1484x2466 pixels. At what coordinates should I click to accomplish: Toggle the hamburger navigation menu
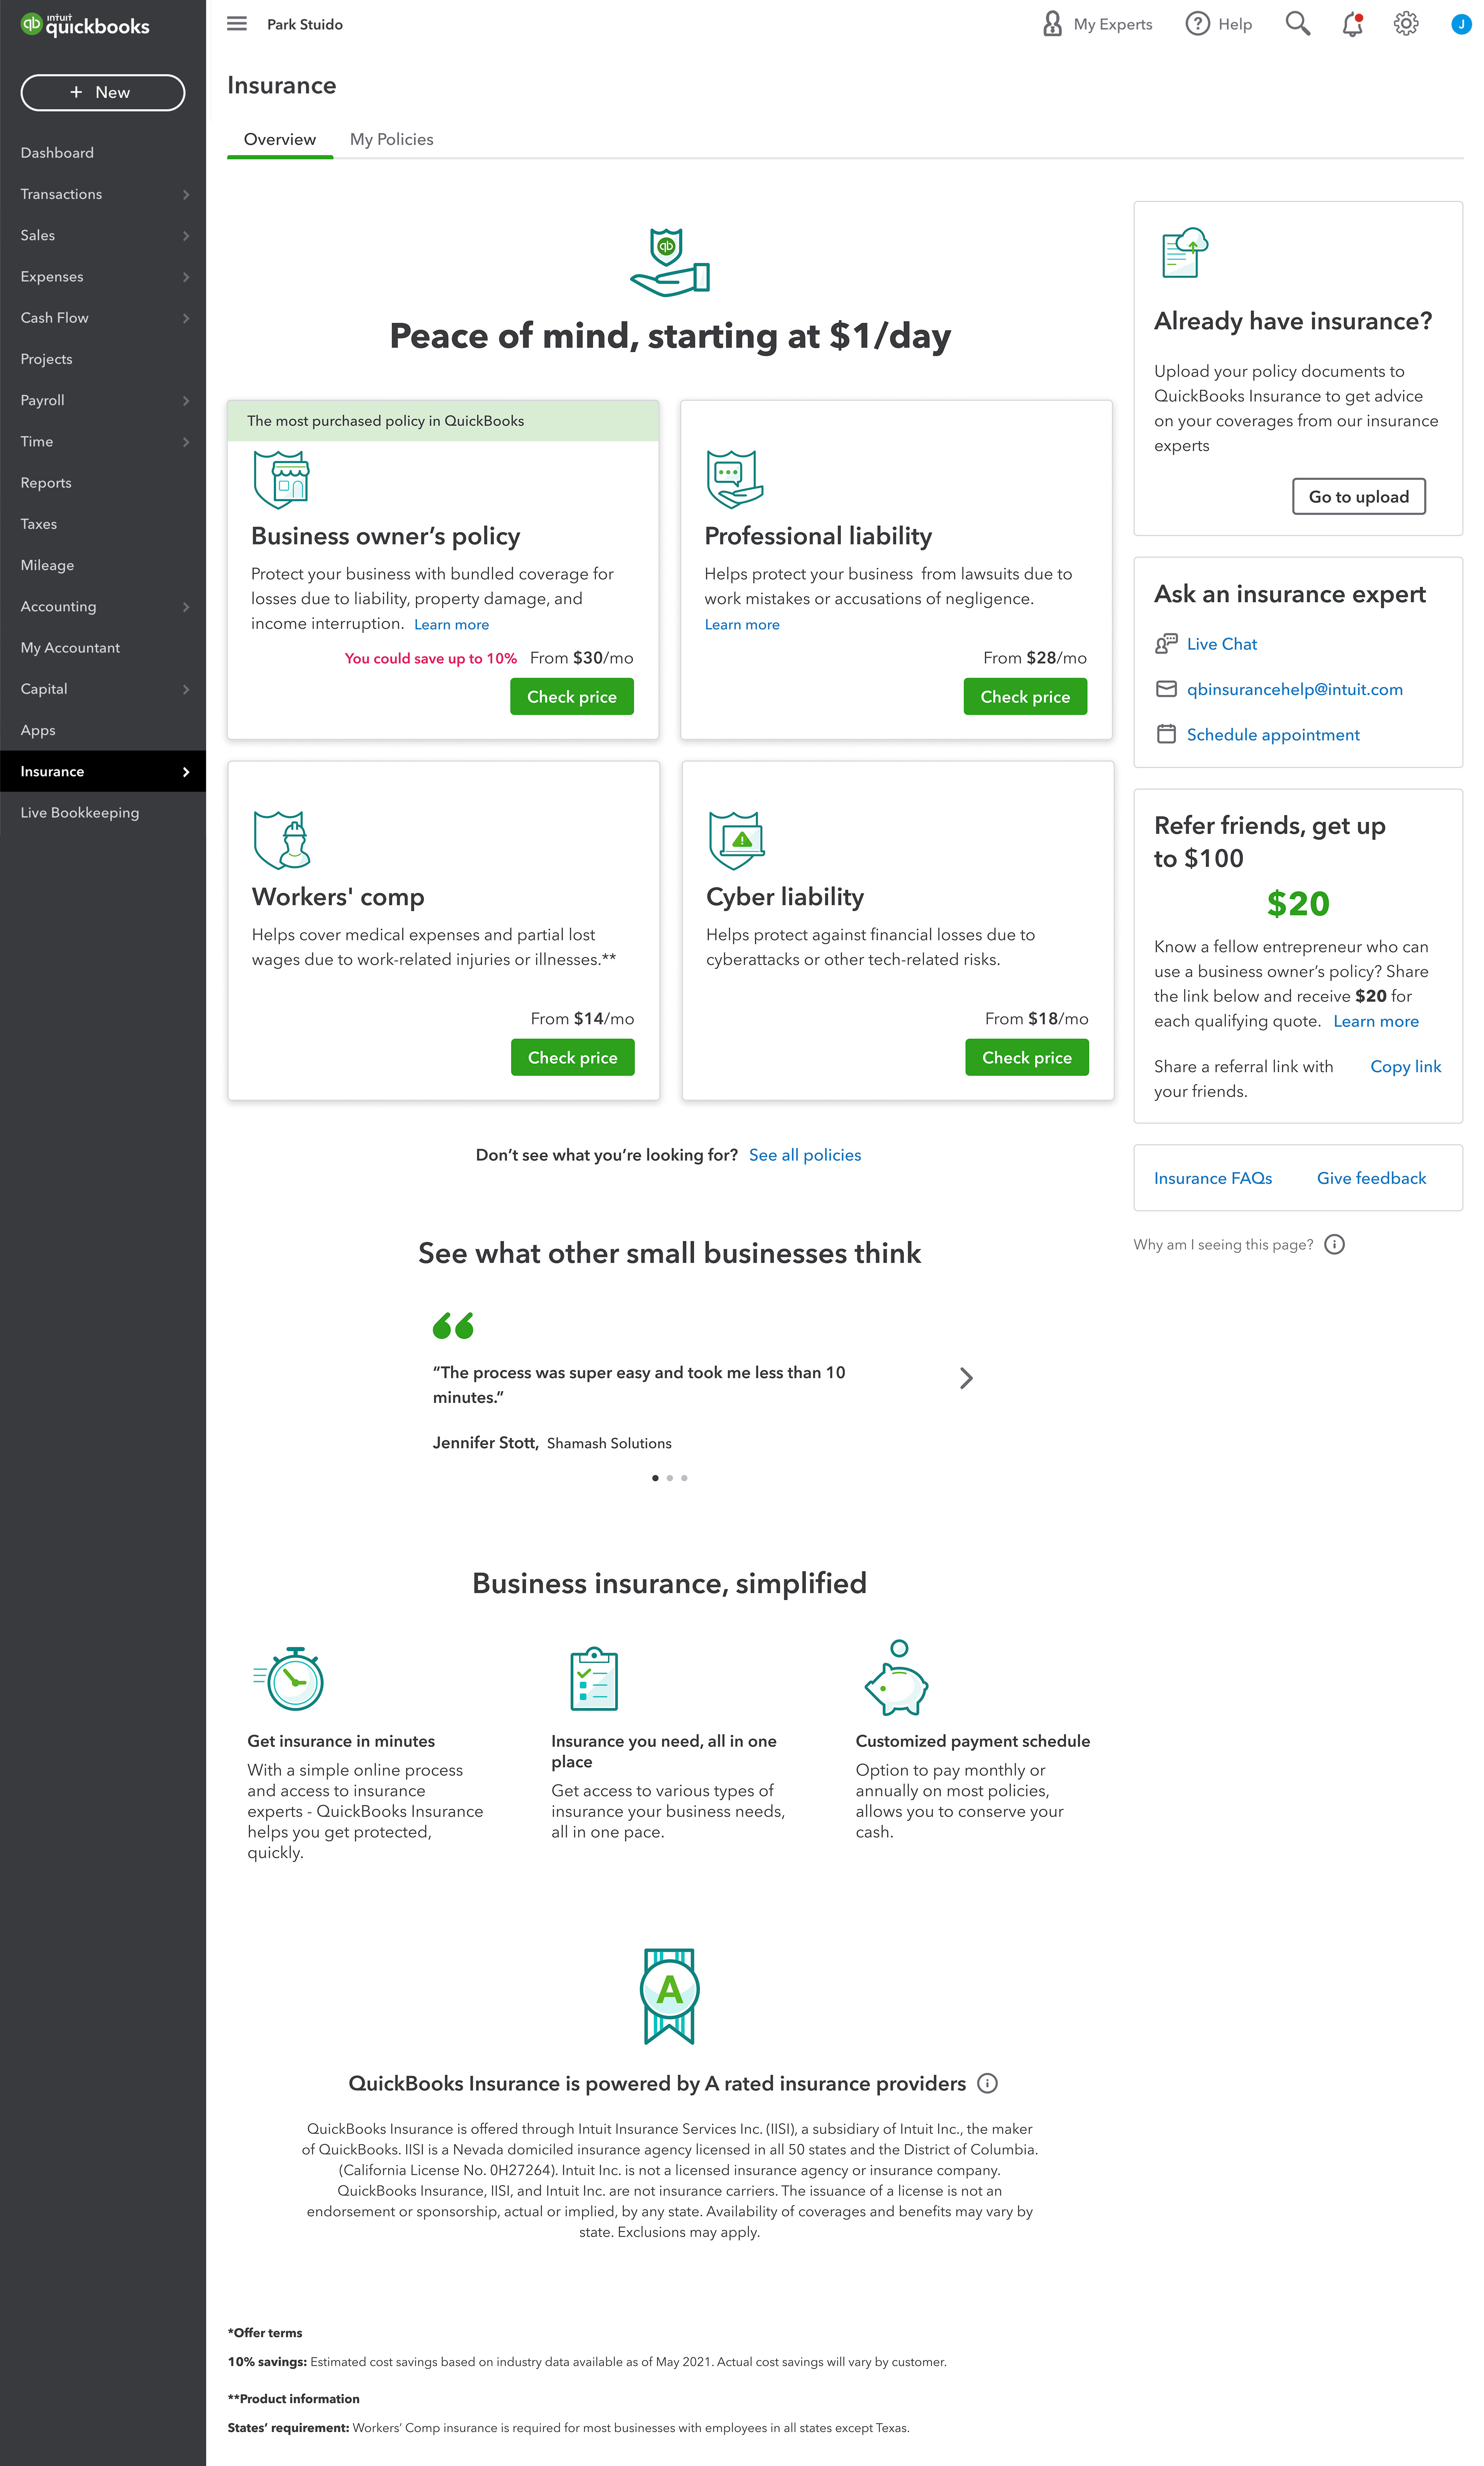(237, 24)
